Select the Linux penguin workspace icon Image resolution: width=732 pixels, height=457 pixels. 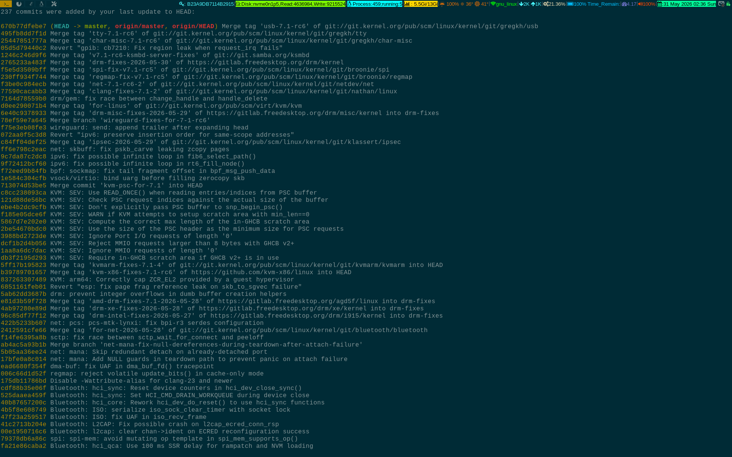pos(42,4)
